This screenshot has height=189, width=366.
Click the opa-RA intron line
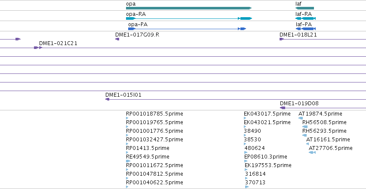(187, 18)
